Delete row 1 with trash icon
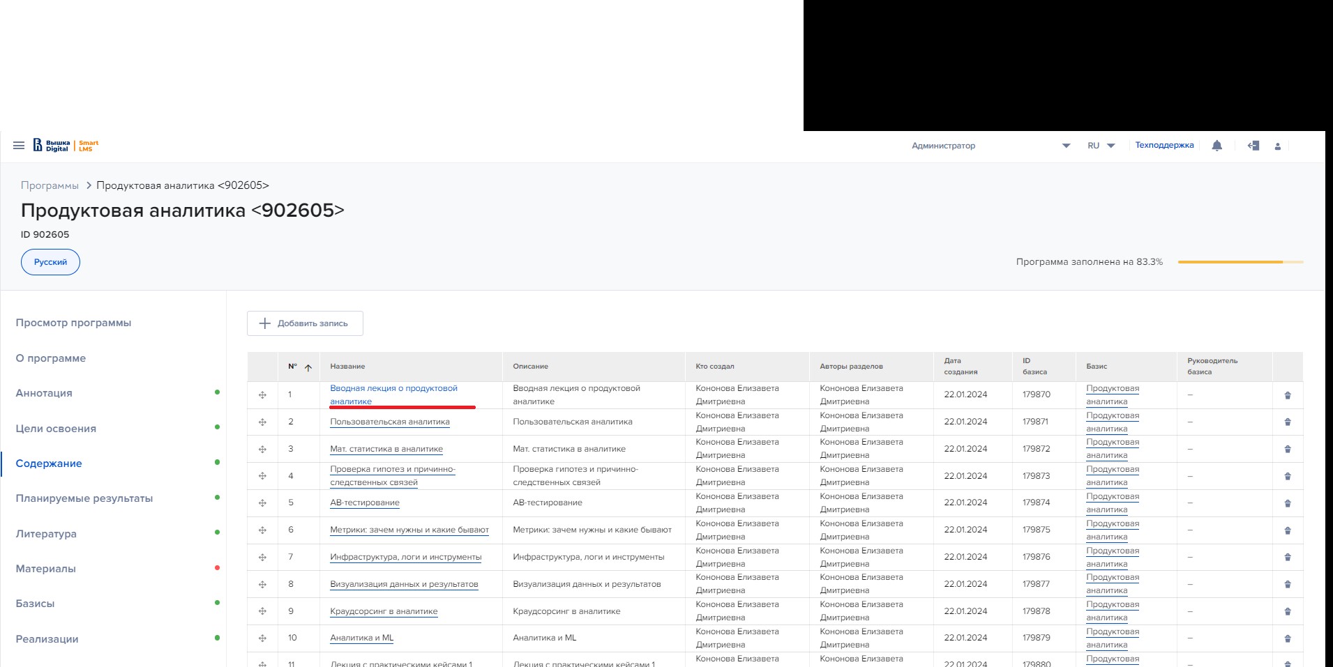 [x=1287, y=395]
